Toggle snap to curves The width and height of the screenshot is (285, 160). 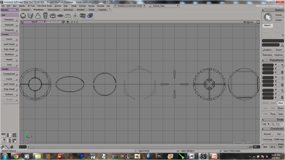click(x=273, y=124)
